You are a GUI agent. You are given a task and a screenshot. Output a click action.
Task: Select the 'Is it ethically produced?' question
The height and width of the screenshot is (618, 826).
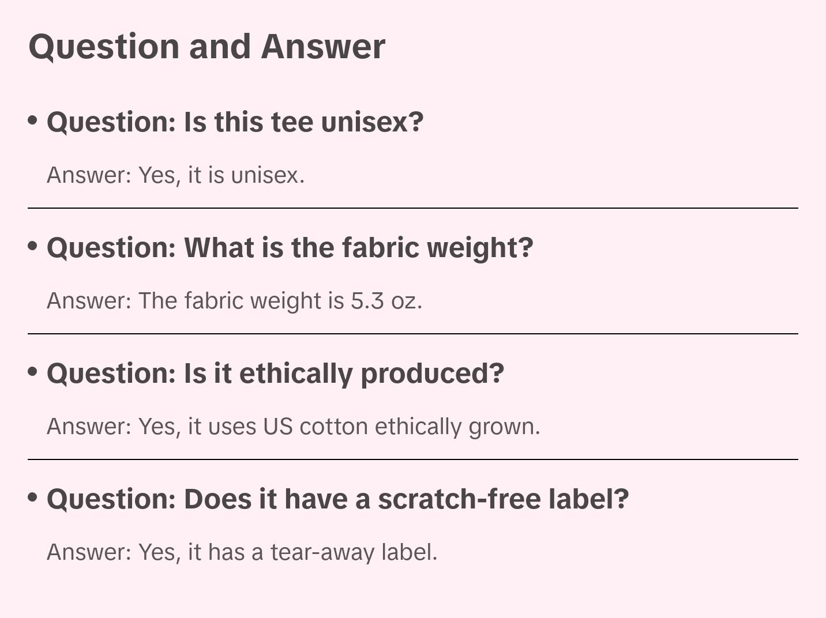point(275,374)
